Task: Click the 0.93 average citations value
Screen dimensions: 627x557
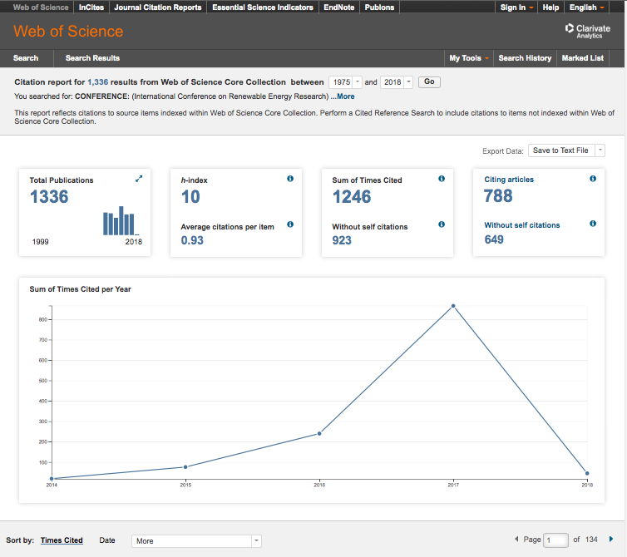Action: point(192,240)
